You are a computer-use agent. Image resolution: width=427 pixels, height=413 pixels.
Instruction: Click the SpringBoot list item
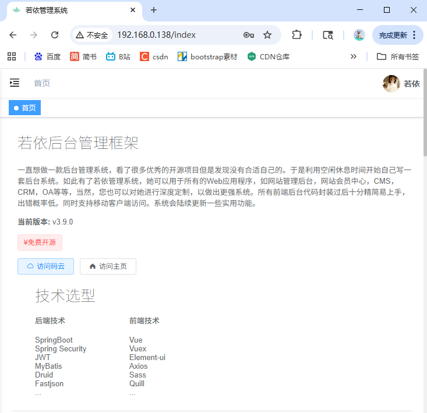(54, 340)
